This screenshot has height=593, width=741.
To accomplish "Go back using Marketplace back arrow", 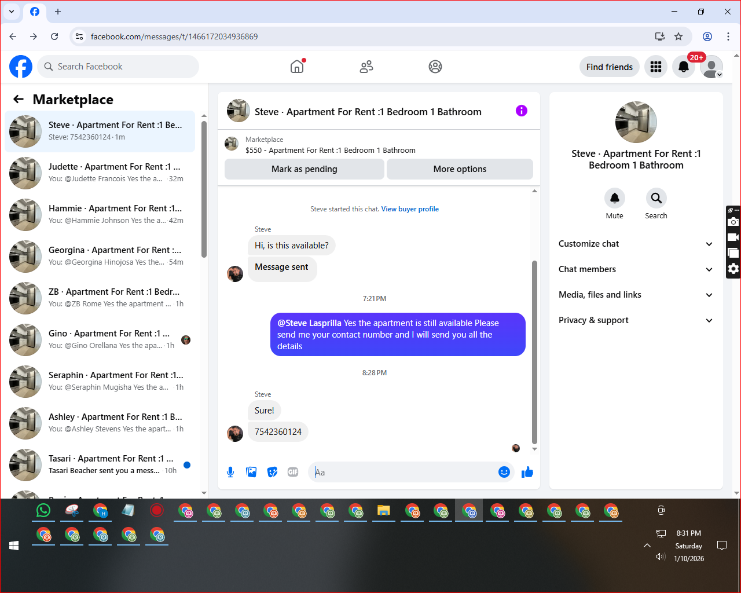I will click(19, 99).
